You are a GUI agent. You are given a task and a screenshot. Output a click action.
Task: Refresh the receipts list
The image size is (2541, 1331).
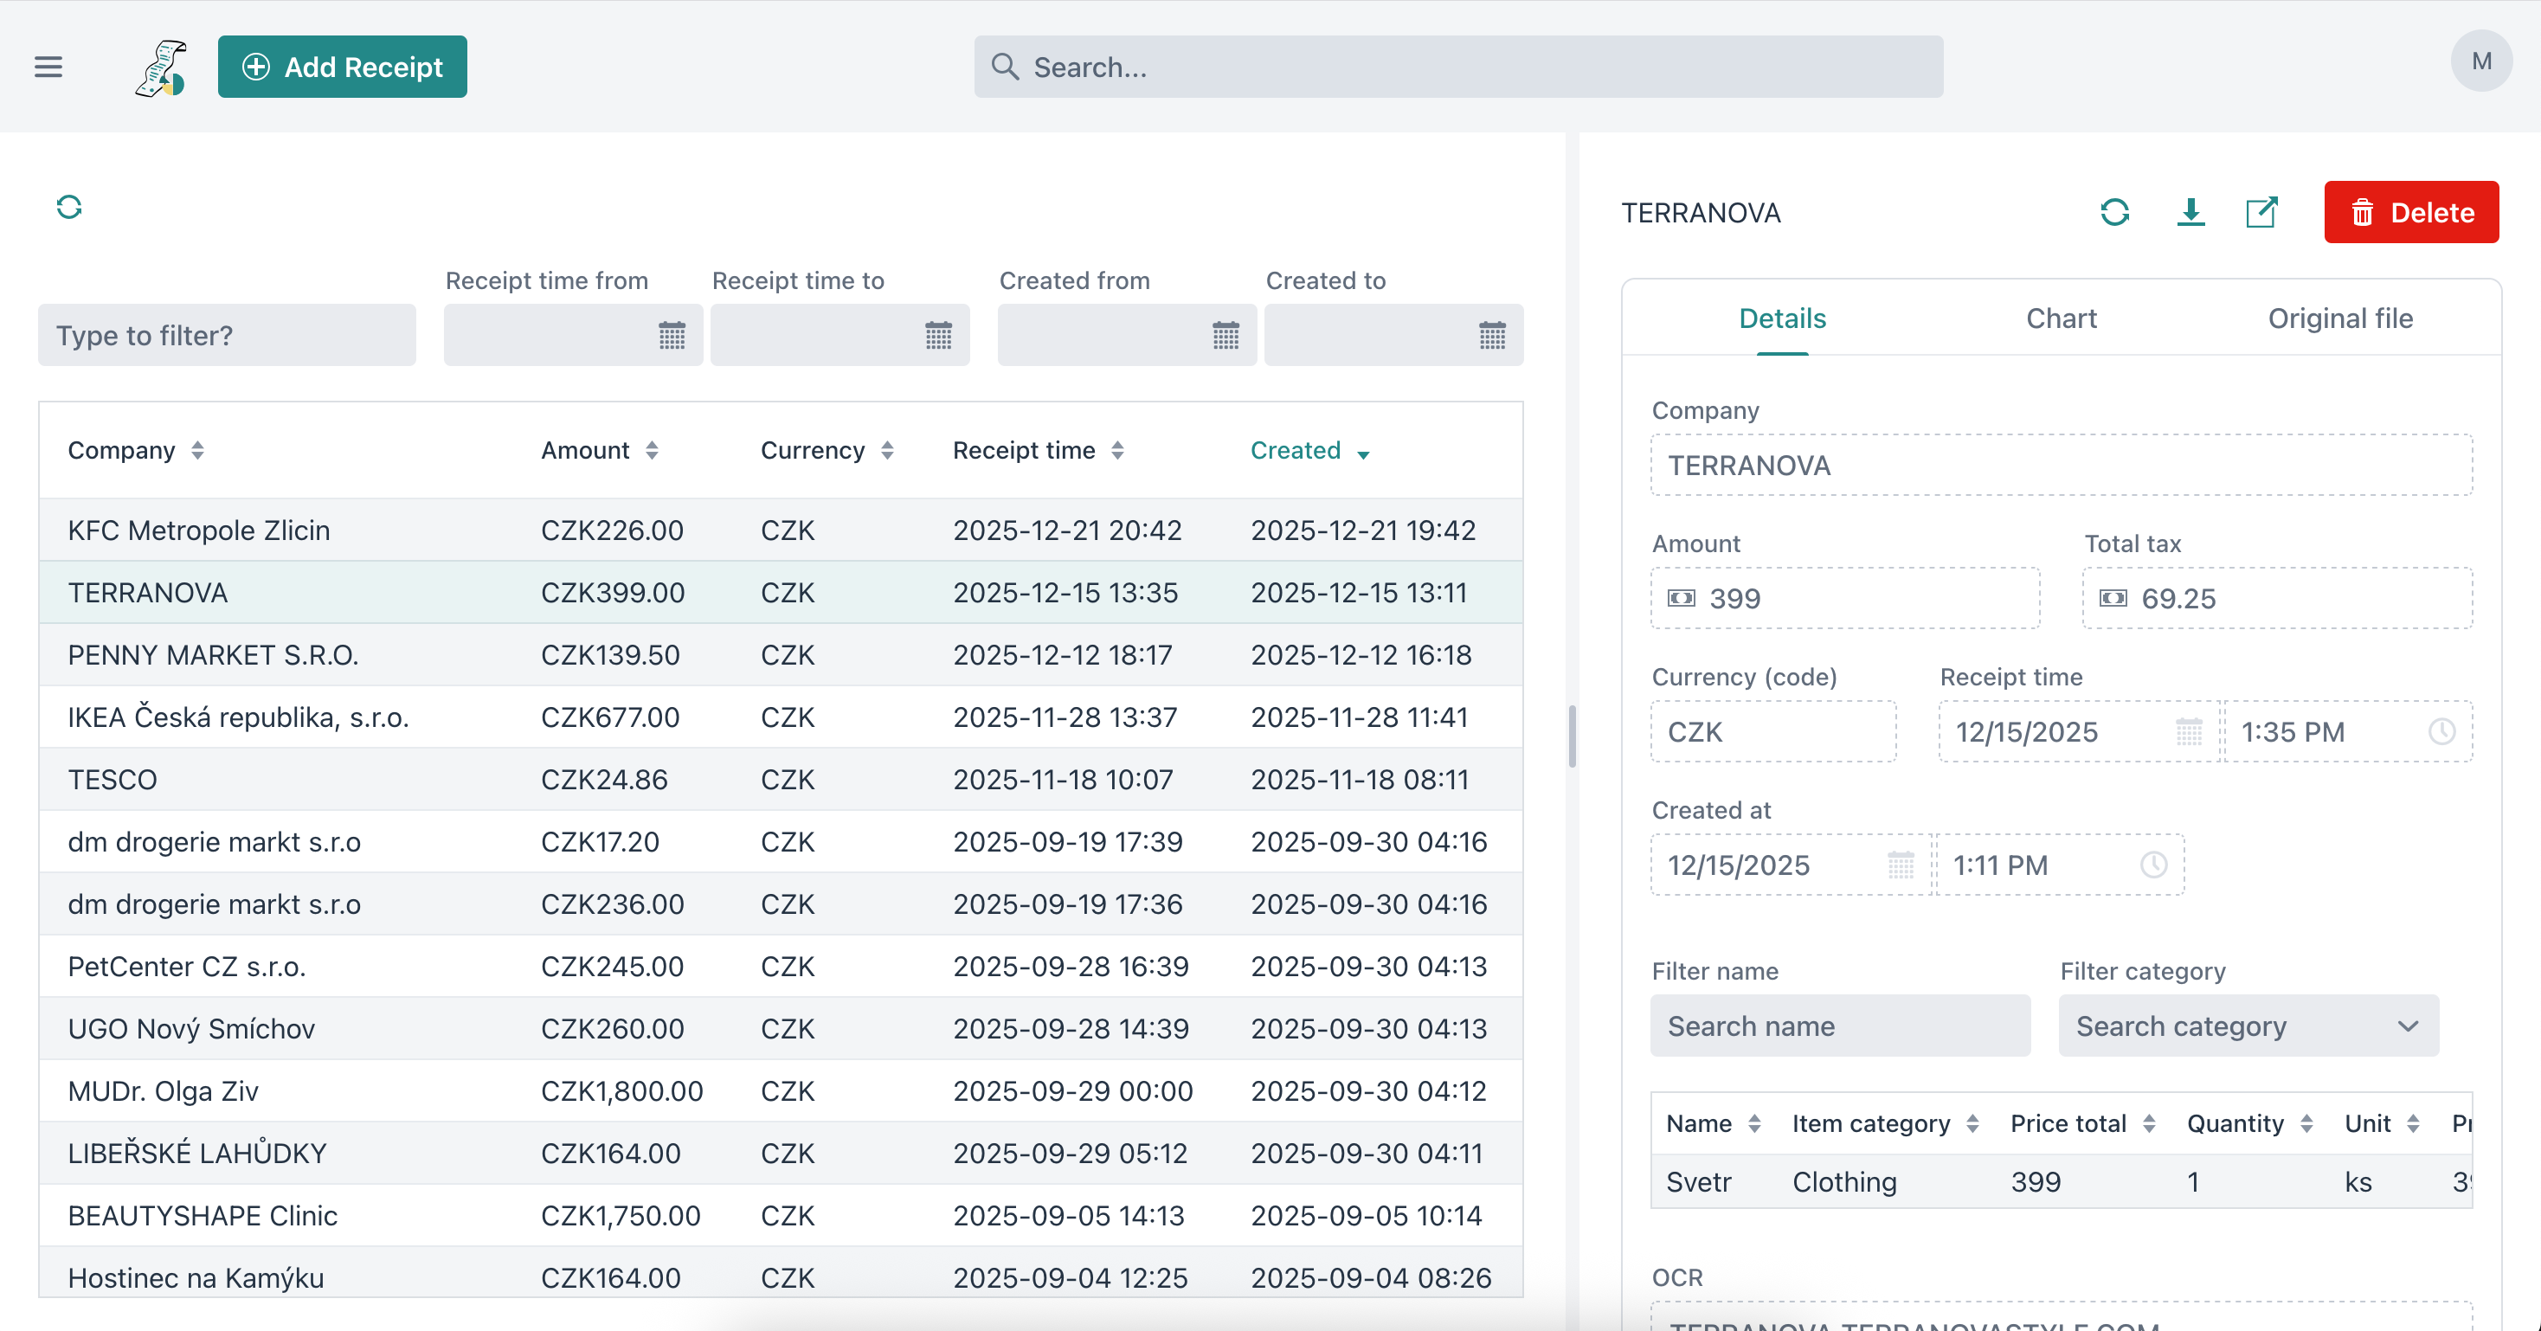(69, 207)
